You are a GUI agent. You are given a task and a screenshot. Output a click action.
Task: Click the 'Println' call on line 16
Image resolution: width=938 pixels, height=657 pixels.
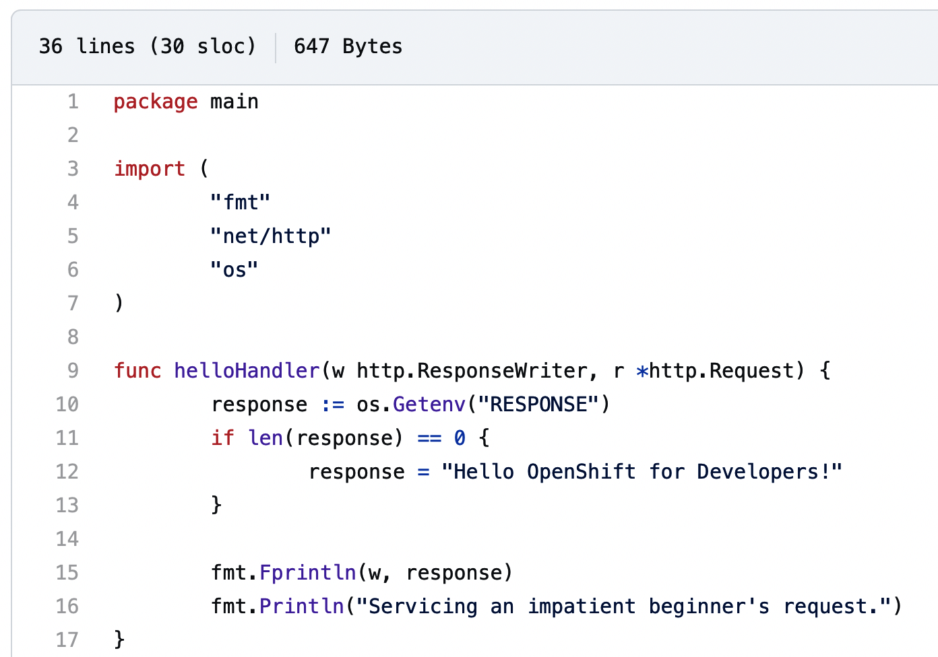302,607
